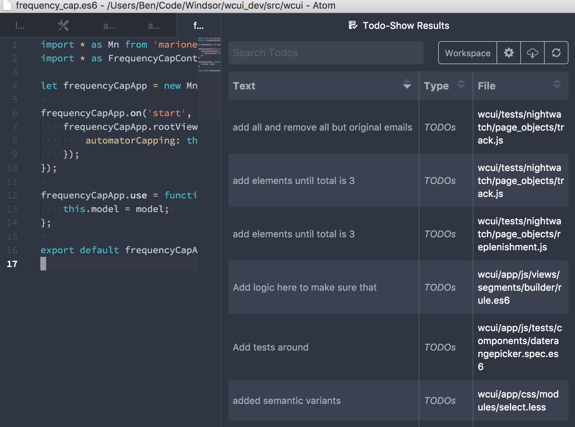Open the settings wrench tab

[63, 25]
